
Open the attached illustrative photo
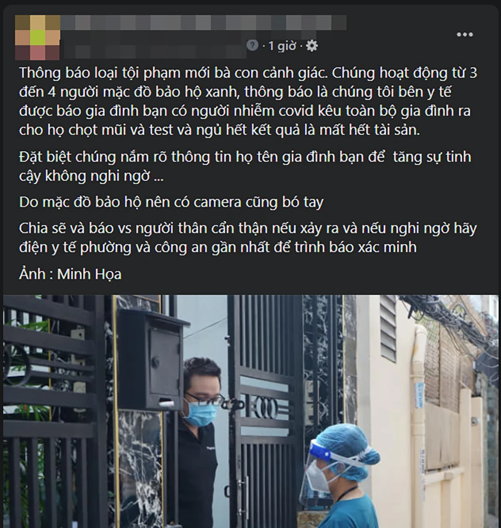click(x=250, y=411)
